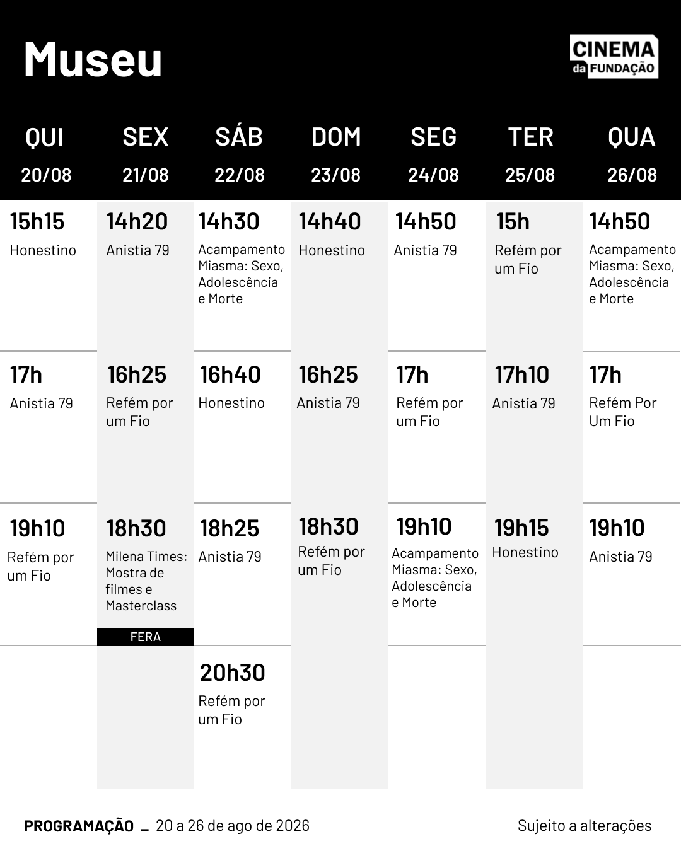
Task: Click the Sujeito a alterações notice
Action: click(585, 826)
